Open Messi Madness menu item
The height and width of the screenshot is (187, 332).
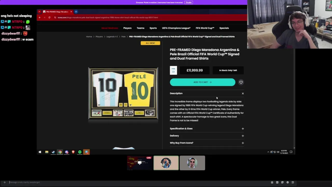click(109, 28)
